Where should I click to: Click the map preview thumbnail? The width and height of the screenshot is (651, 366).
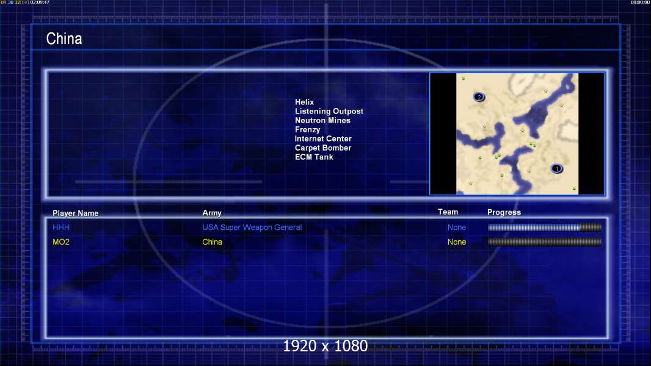pos(517,134)
